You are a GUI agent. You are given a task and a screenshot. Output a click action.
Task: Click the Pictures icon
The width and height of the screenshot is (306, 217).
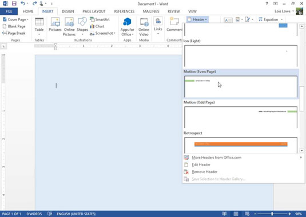coord(55,22)
